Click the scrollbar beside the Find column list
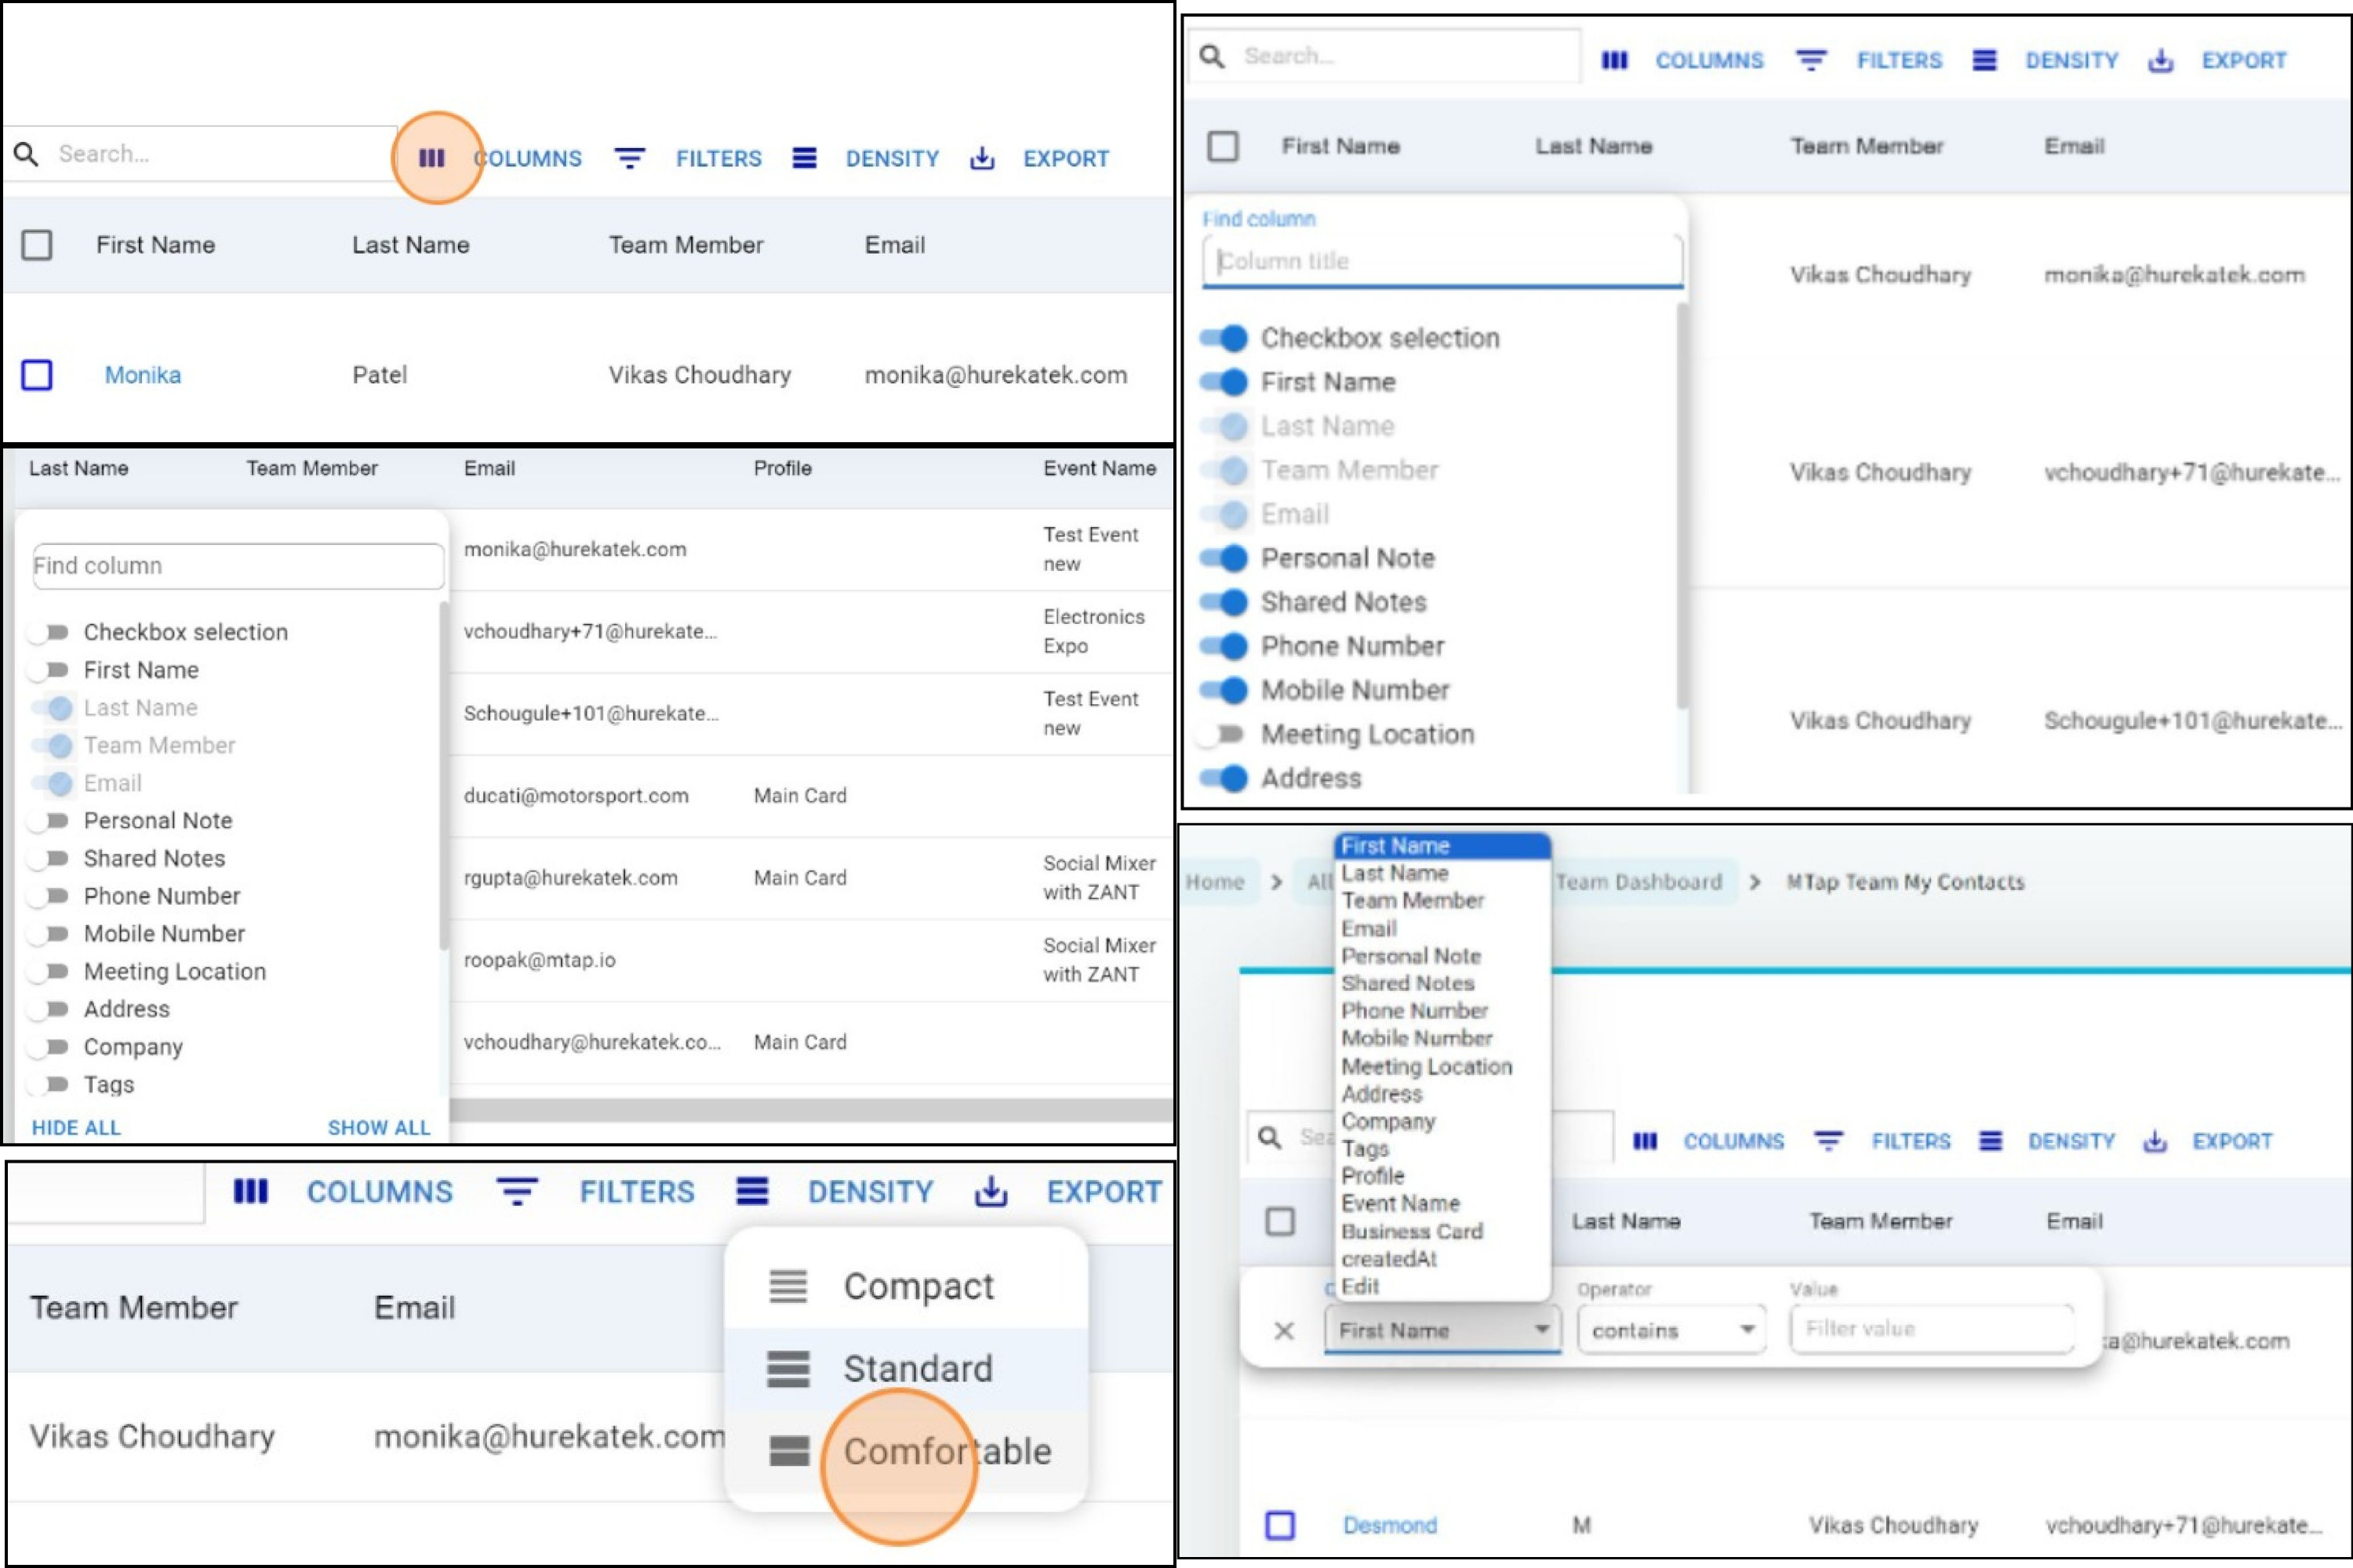 (443, 775)
